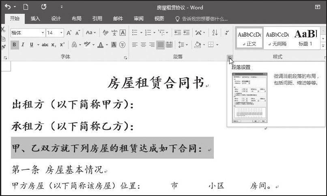The image size is (327, 196).
Task: Click the Sort A-Z icon
Action: pos(215,32)
